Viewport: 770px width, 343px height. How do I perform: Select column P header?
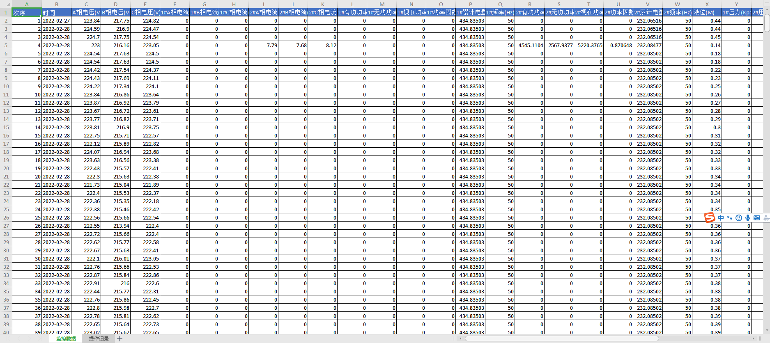pos(470,4)
